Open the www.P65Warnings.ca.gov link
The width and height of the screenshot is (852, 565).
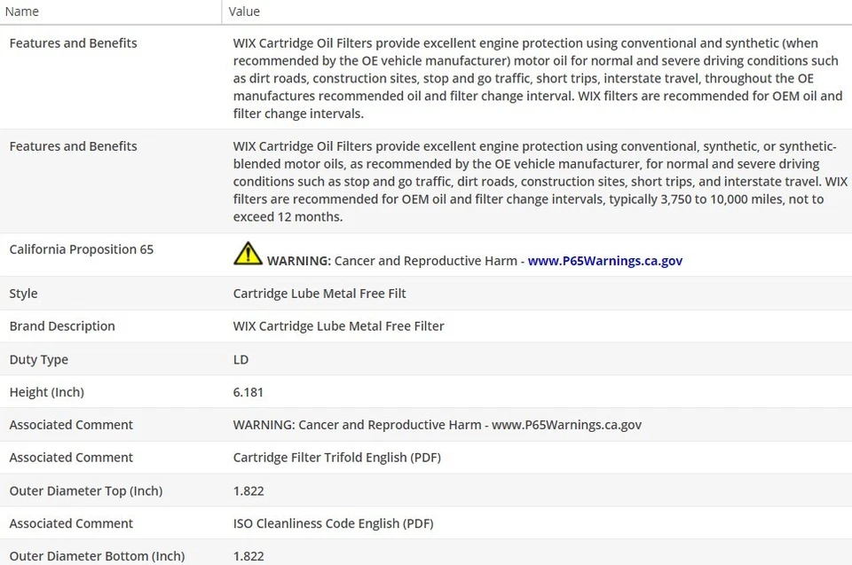pyautogui.click(x=604, y=261)
